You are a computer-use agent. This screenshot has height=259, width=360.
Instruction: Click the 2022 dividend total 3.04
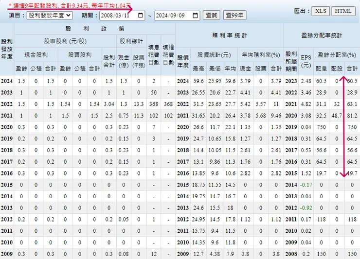[109, 104]
